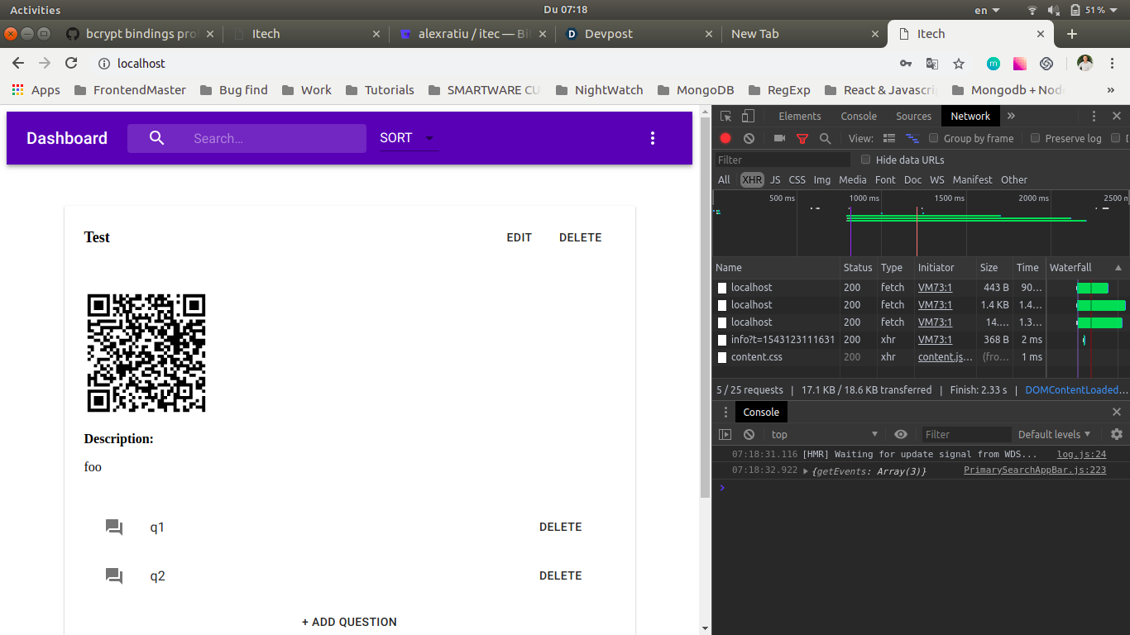
Task: Open the Default levels dropdown
Action: (x=1055, y=434)
